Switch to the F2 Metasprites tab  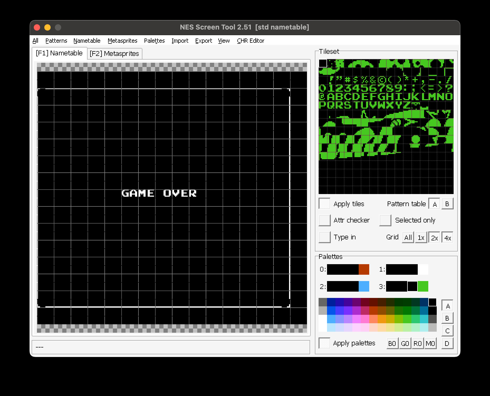pyautogui.click(x=114, y=54)
